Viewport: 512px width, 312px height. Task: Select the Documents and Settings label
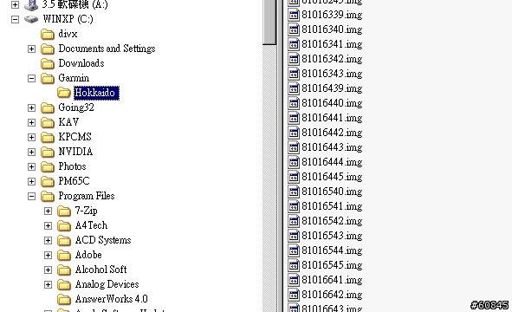coord(107,49)
